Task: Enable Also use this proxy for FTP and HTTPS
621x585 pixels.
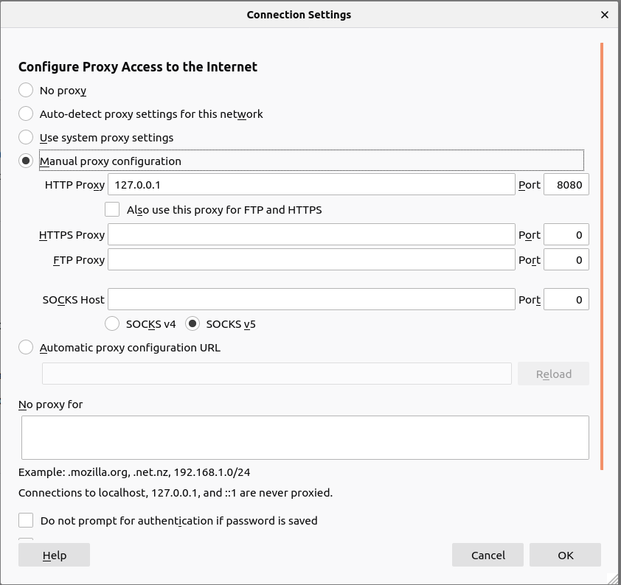Action: point(112,210)
